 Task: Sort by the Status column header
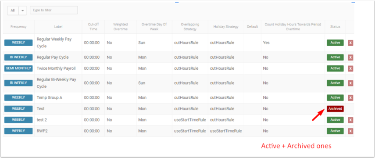coord(335,27)
